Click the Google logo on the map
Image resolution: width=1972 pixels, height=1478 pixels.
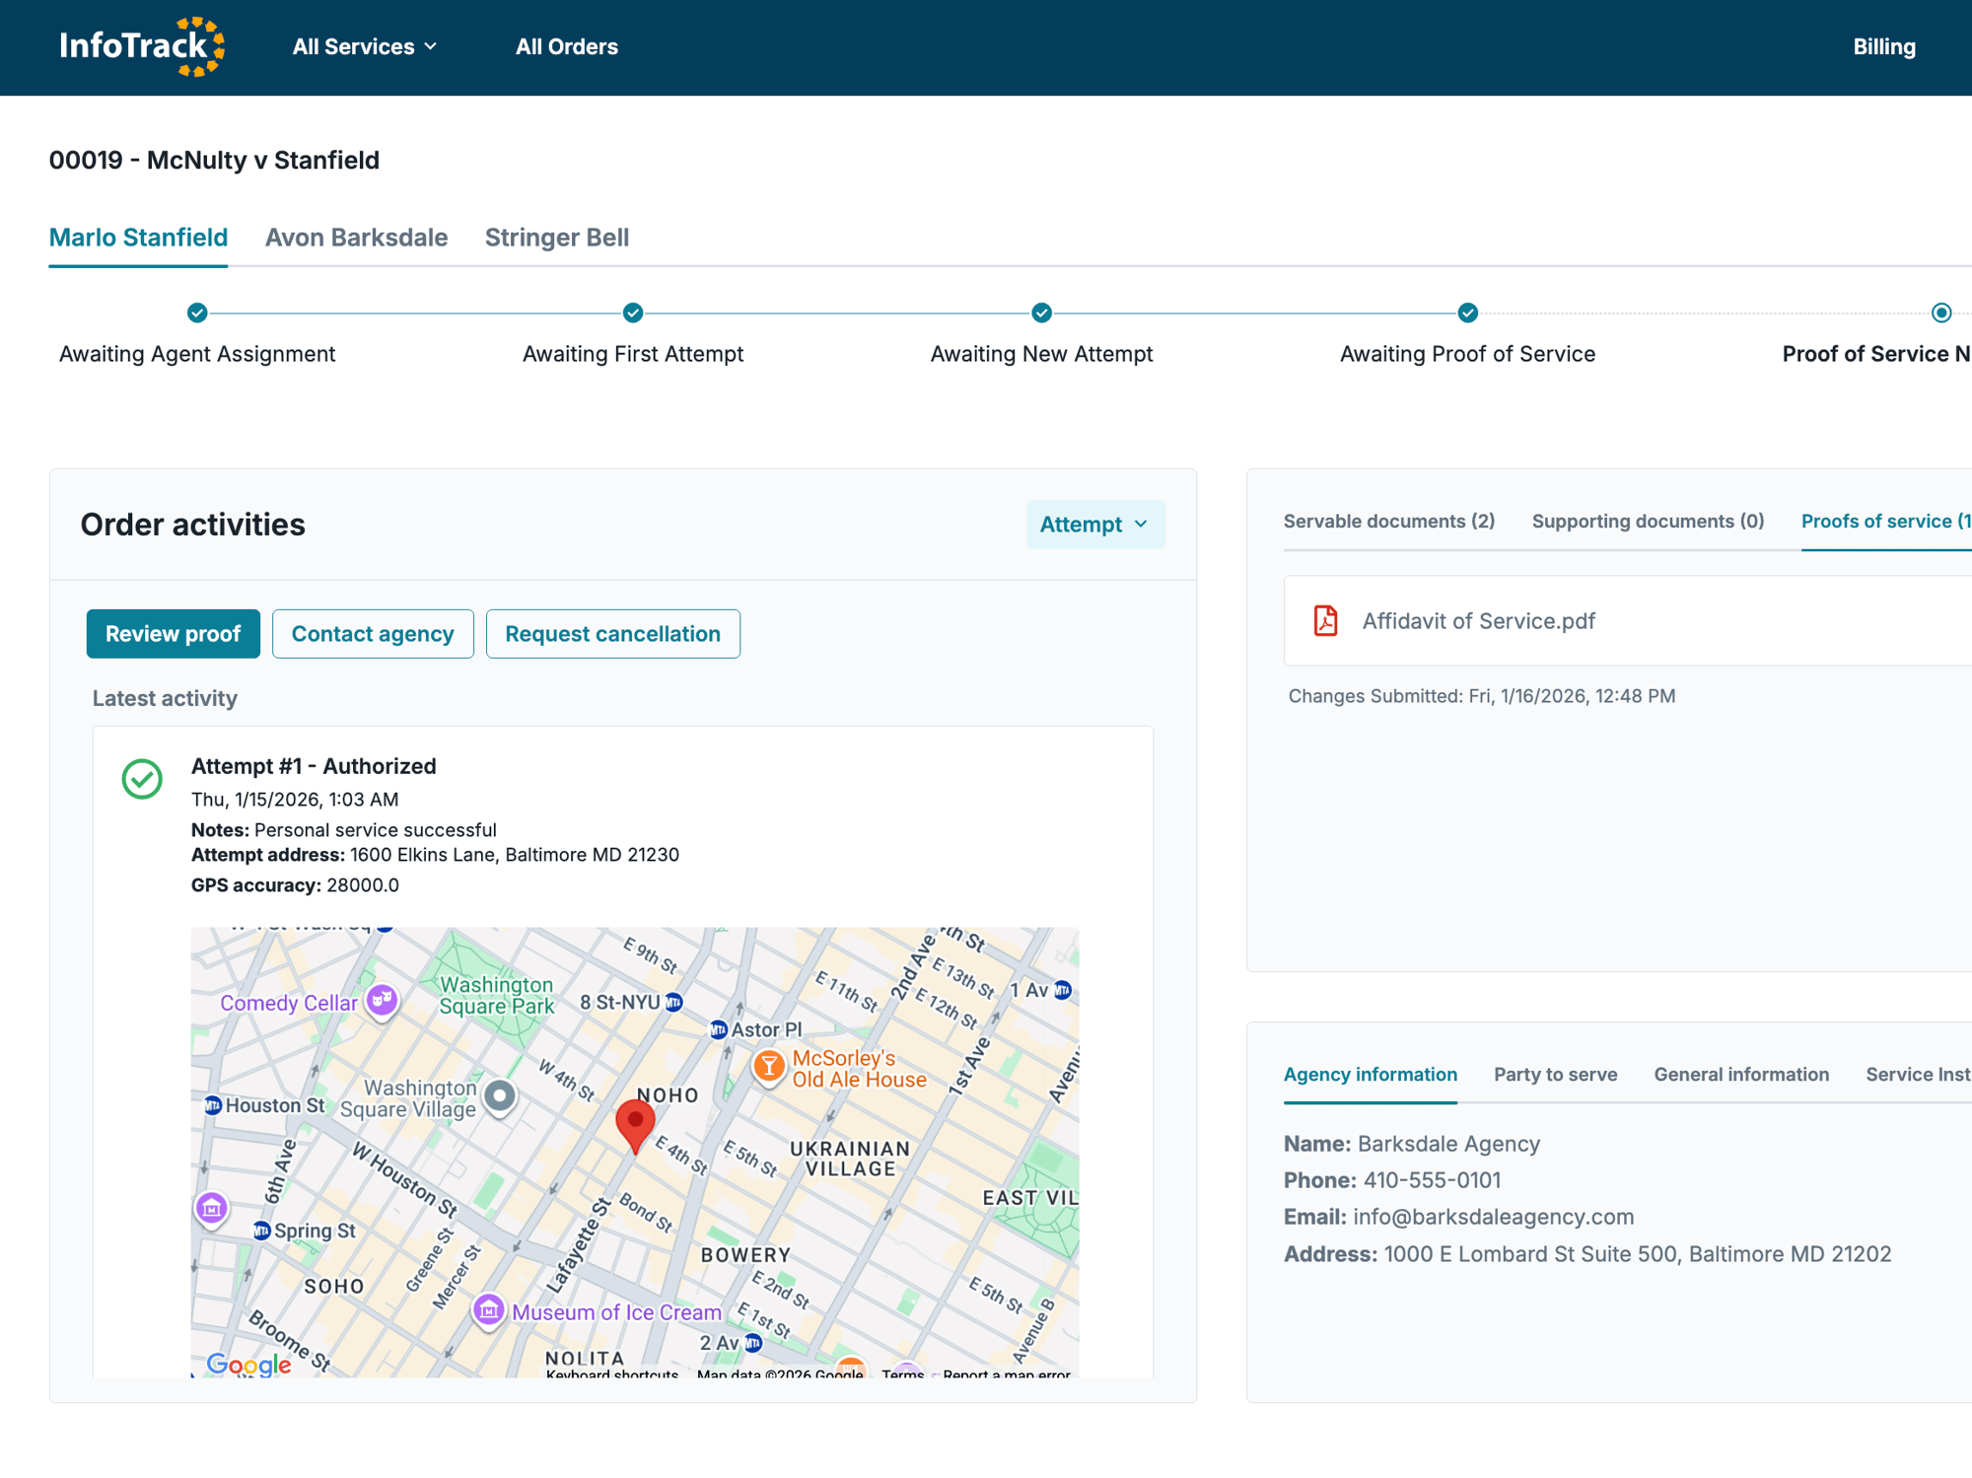(x=248, y=1364)
